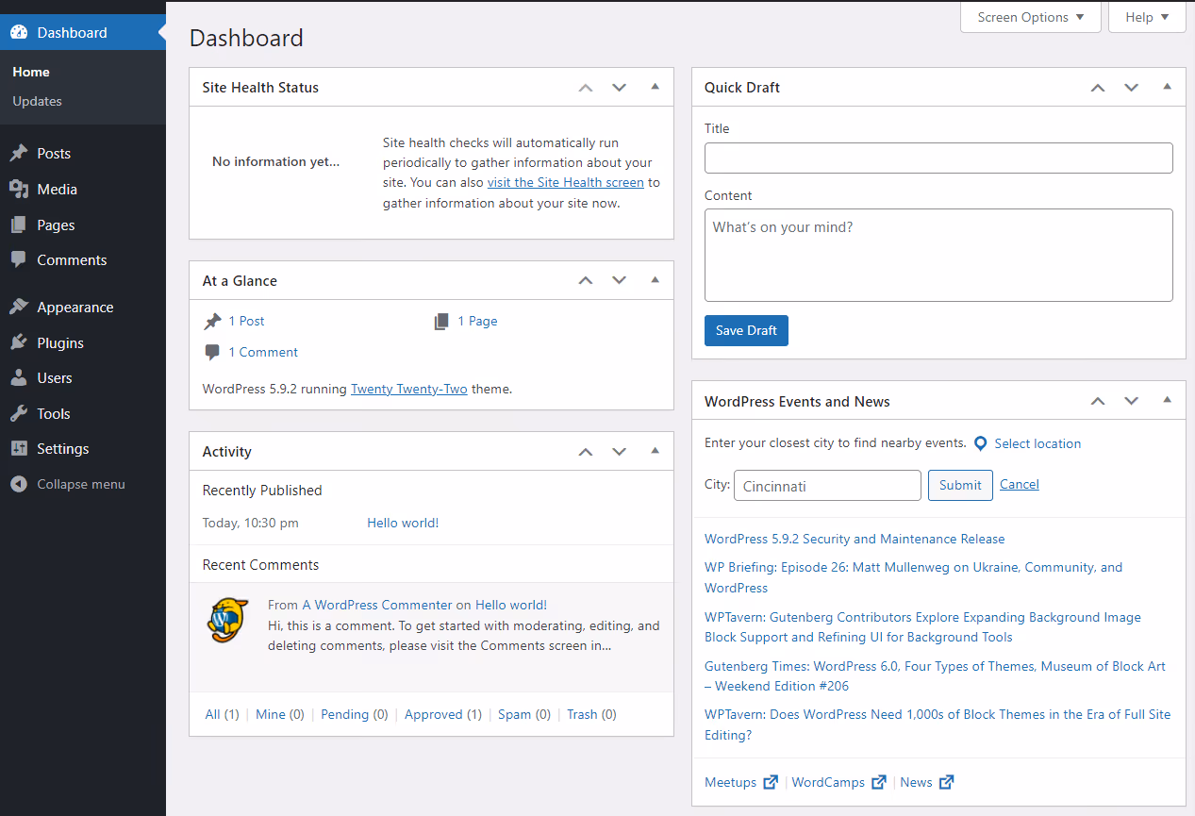Select Home under Dashboard menu
The image size is (1195, 816).
tap(31, 72)
